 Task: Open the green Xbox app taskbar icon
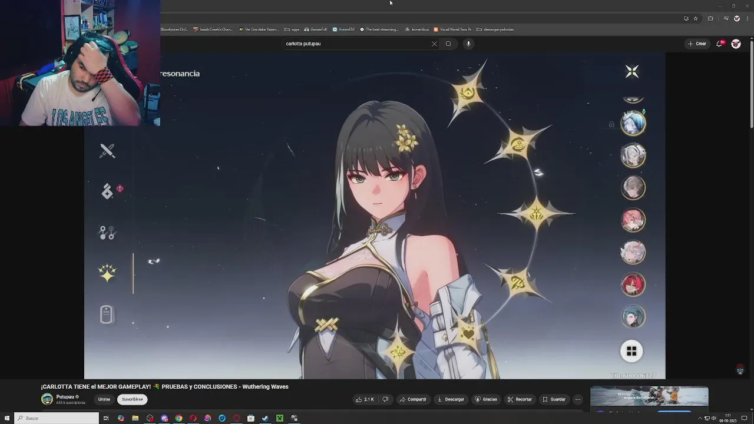[x=280, y=418]
